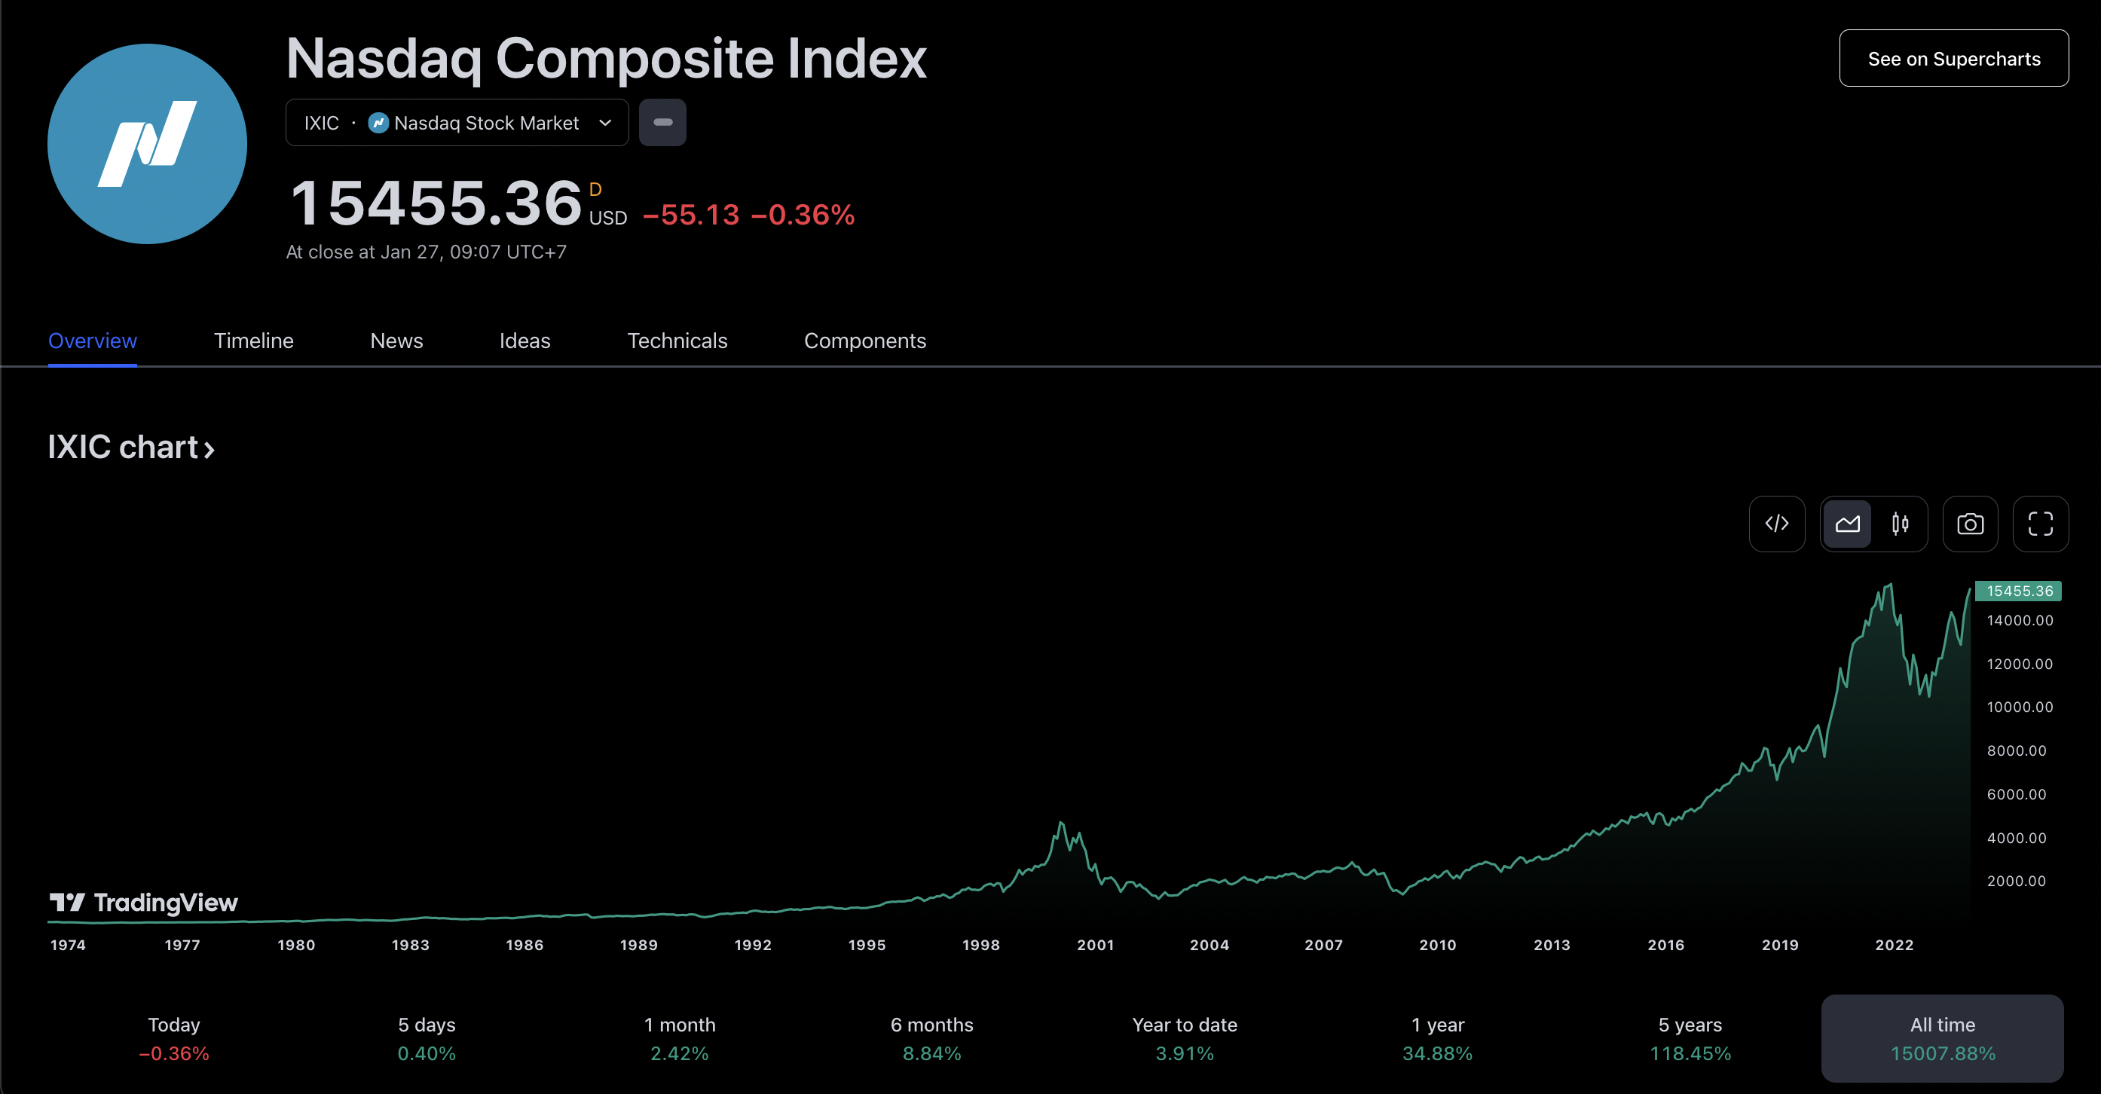Click the grey dash badge next to exchange
Screen dimensions: 2101x1094
pyautogui.click(x=662, y=122)
